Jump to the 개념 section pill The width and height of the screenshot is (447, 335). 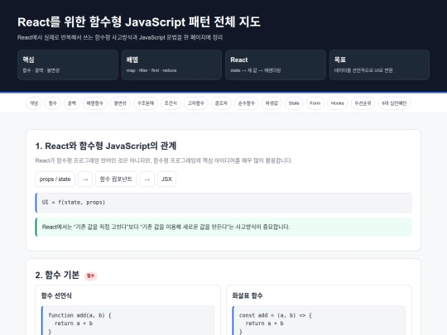tap(34, 103)
